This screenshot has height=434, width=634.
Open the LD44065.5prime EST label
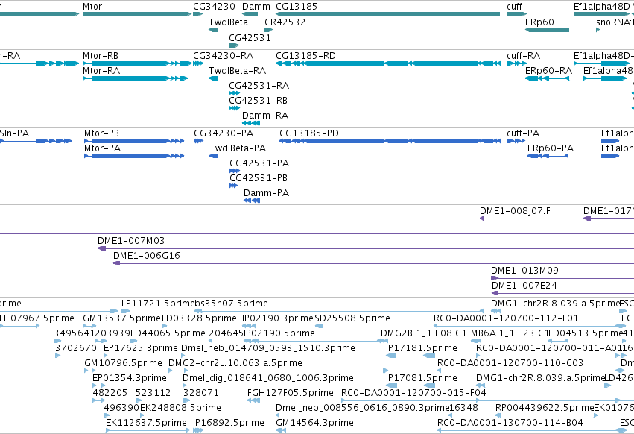[168, 333]
